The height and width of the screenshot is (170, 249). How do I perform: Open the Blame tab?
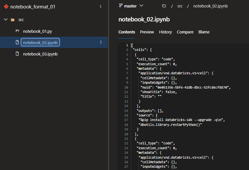[x=204, y=32]
